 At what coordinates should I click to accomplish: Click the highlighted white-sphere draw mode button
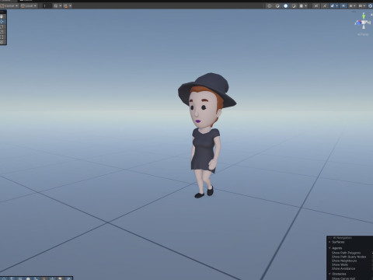tap(285, 5)
